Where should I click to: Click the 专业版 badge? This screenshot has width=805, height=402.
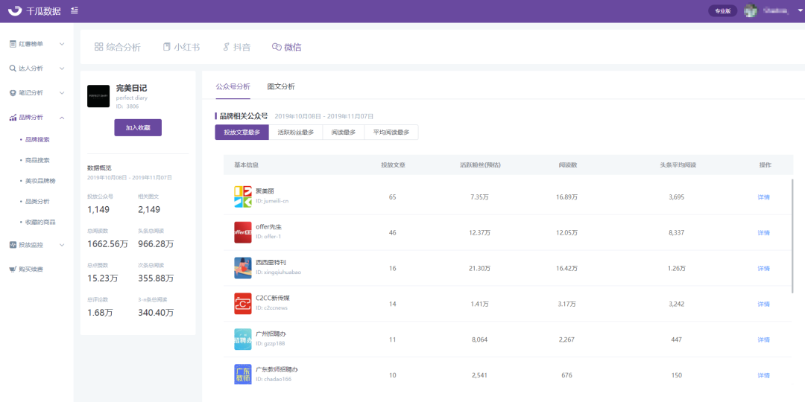pyautogui.click(x=723, y=10)
